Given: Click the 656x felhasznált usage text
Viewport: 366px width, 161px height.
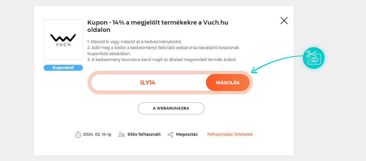Looking at the screenshot, I should [144, 134].
